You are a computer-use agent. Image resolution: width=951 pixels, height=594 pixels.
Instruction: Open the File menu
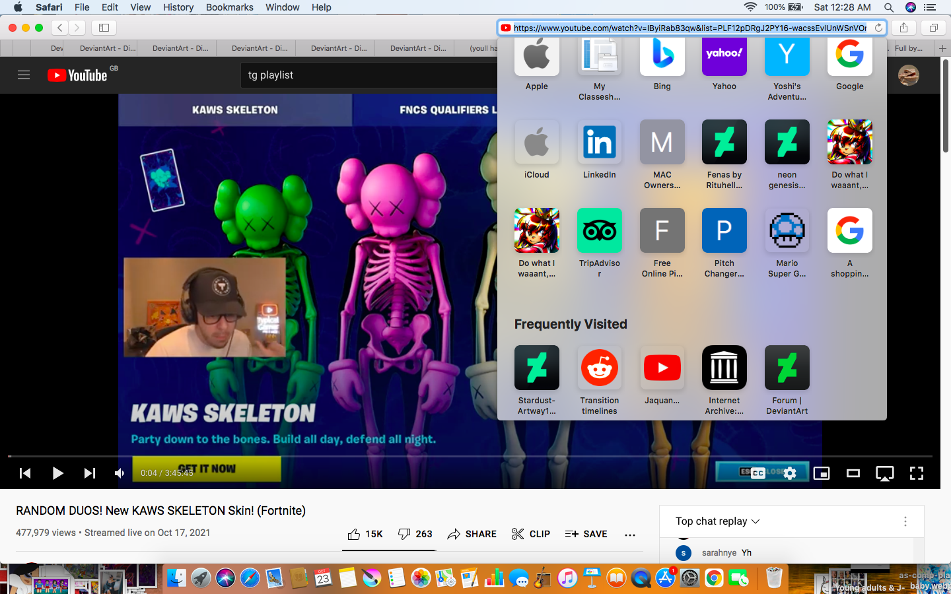(82, 7)
